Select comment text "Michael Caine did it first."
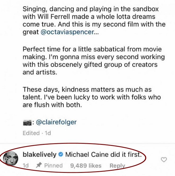Screen dimensions: 175x176 (x=103, y=154)
